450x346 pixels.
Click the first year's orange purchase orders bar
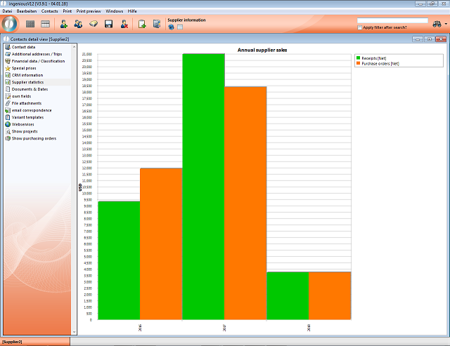pyautogui.click(x=161, y=244)
